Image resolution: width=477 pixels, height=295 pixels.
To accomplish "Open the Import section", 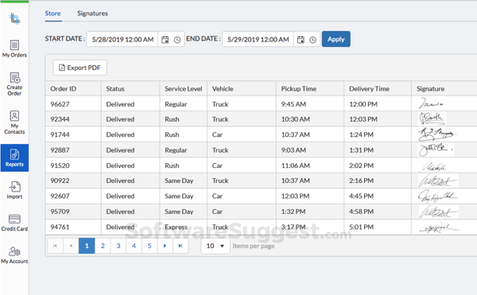I will pyautogui.click(x=14, y=190).
